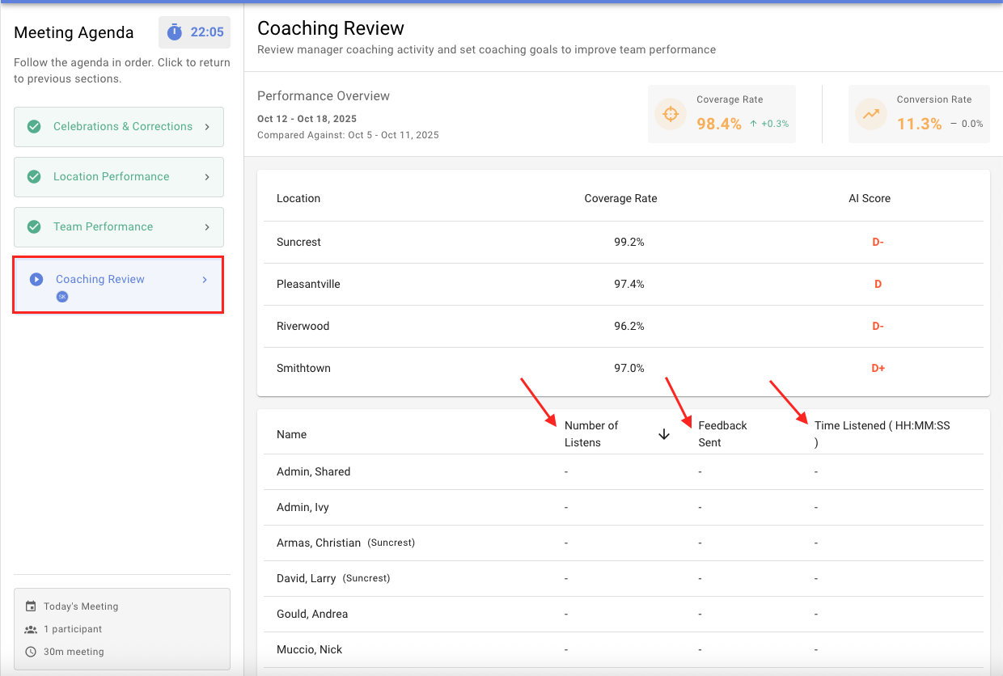
Task: Sort by Time Listened column header
Action: 882,434
